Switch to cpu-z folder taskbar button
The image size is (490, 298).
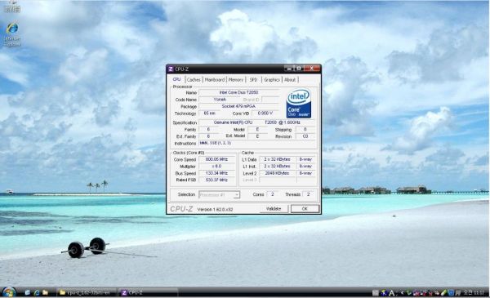[87, 292]
